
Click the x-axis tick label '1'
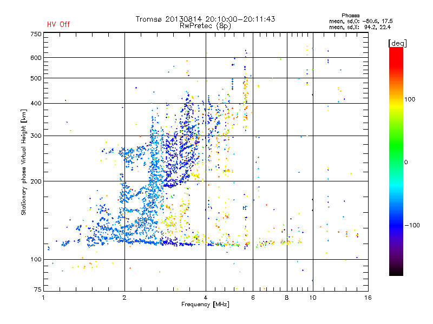pyautogui.click(x=43, y=298)
